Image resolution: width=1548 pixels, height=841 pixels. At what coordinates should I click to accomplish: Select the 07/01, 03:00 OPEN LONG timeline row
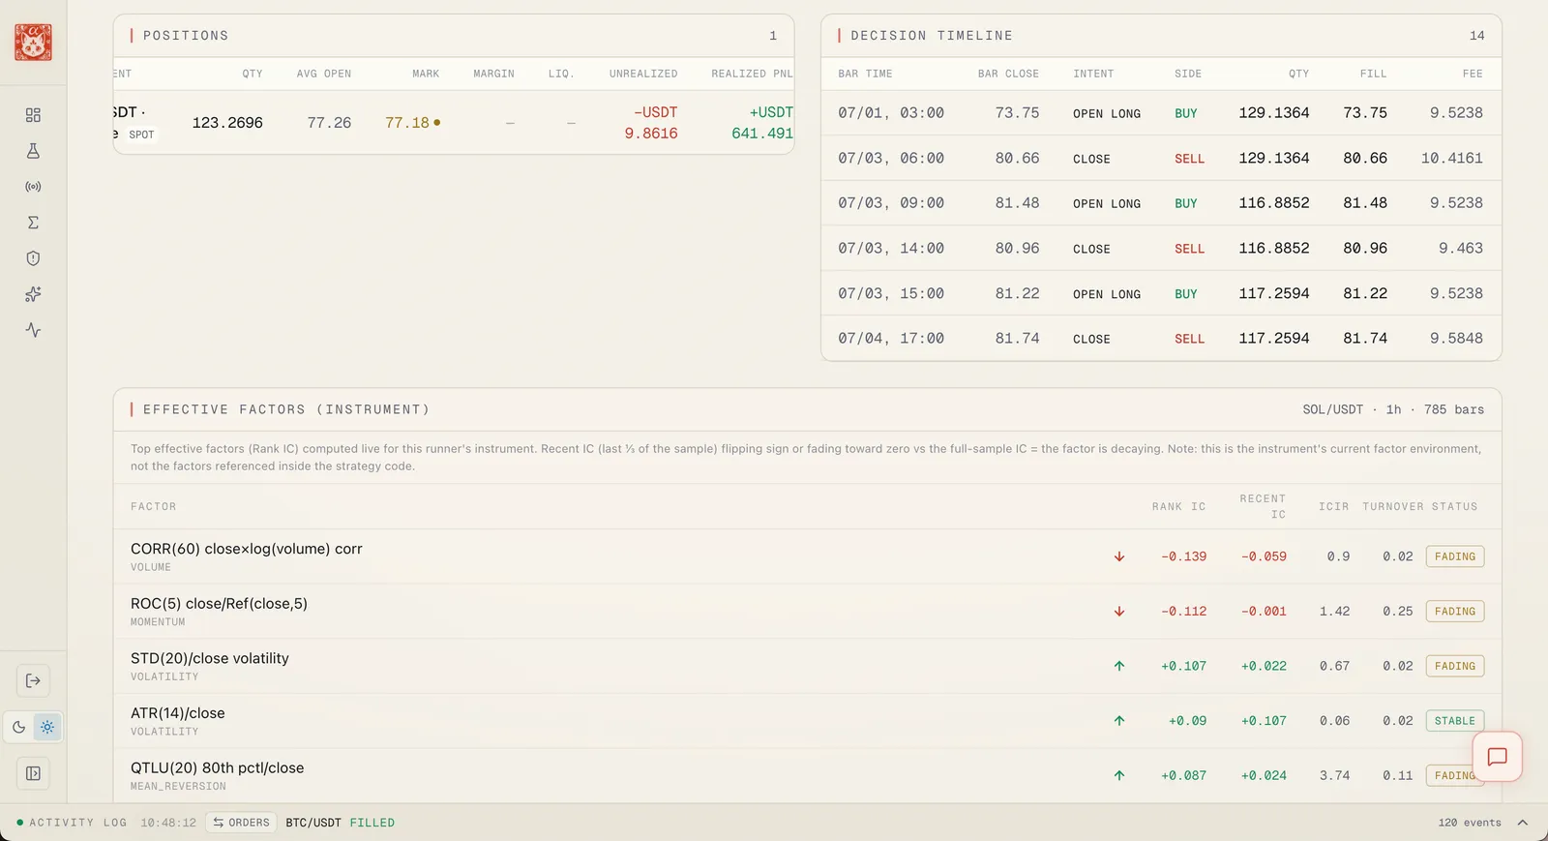pyautogui.click(x=1161, y=113)
